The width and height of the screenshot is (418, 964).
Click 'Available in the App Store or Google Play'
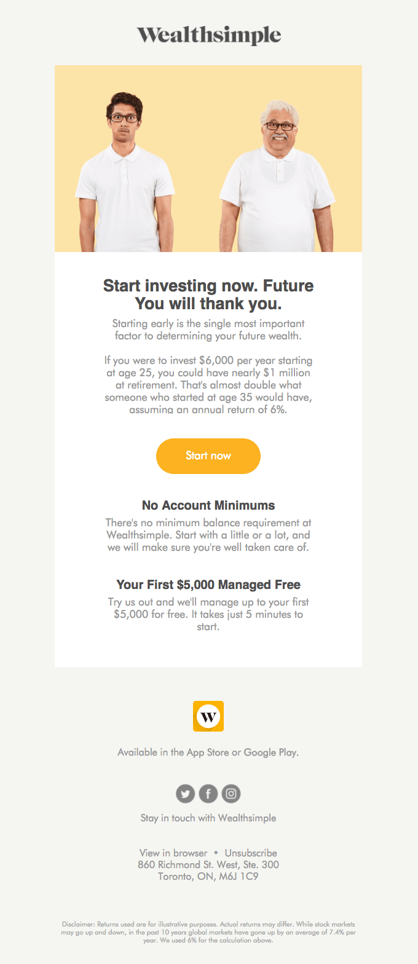[208, 752]
